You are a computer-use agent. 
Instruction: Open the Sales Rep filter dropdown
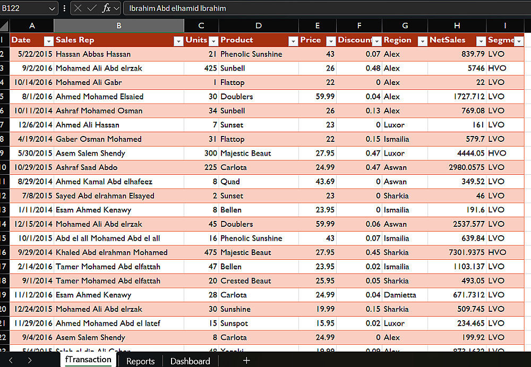click(178, 41)
